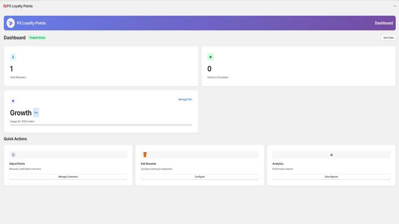Click the Total Members person icon
The image size is (399, 224).
[13, 57]
